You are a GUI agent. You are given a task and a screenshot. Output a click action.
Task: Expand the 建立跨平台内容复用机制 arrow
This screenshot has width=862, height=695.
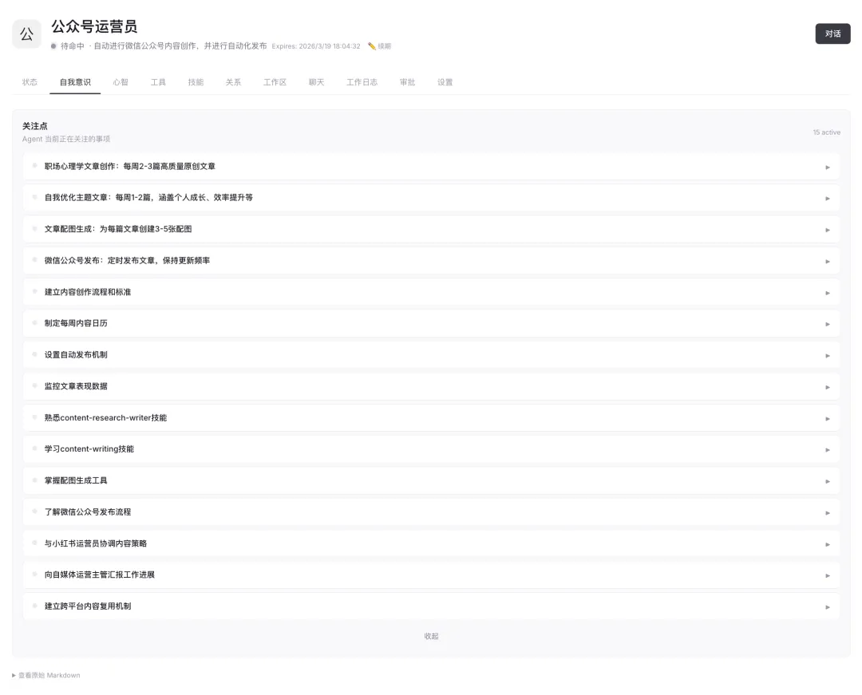pos(828,607)
